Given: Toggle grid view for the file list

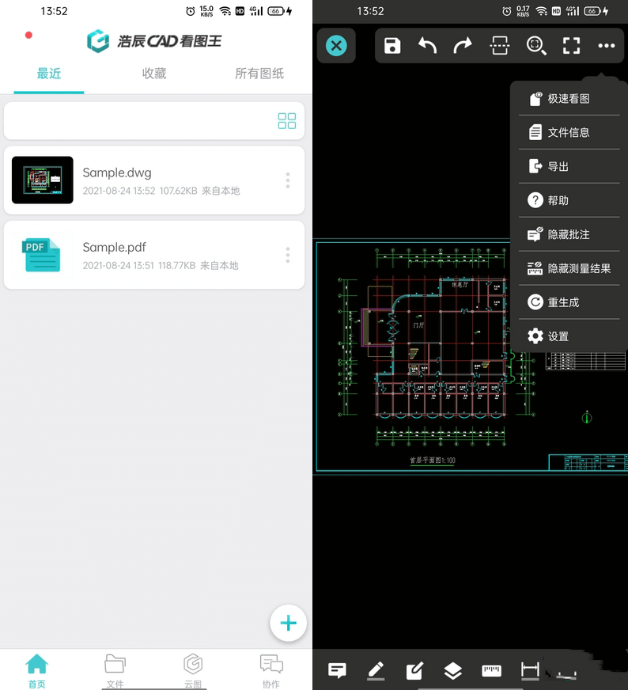Looking at the screenshot, I should (x=286, y=121).
